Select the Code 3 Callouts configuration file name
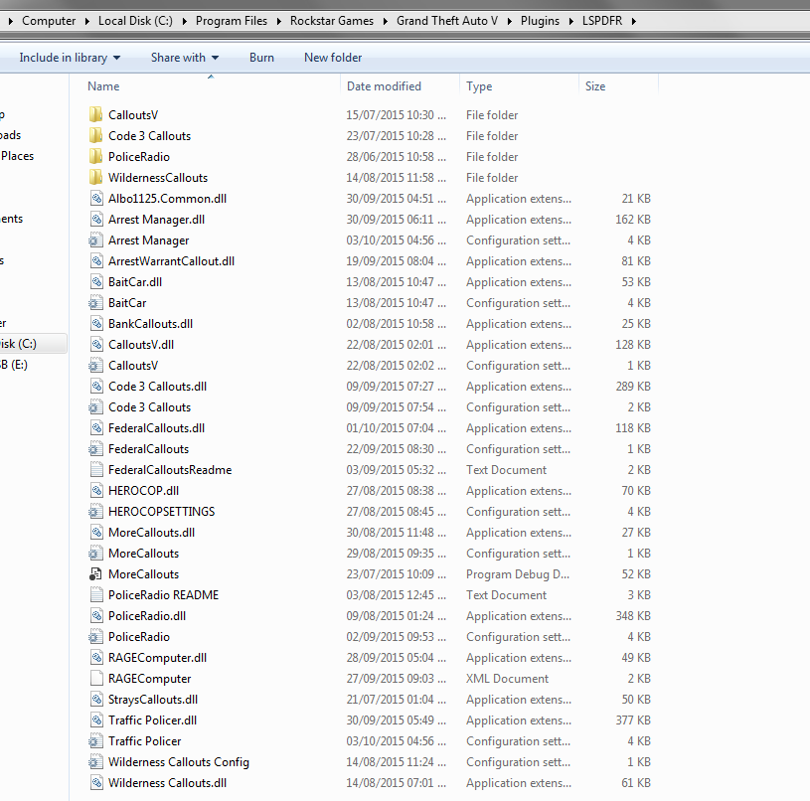Screen dimensions: 810x801 coord(149,406)
